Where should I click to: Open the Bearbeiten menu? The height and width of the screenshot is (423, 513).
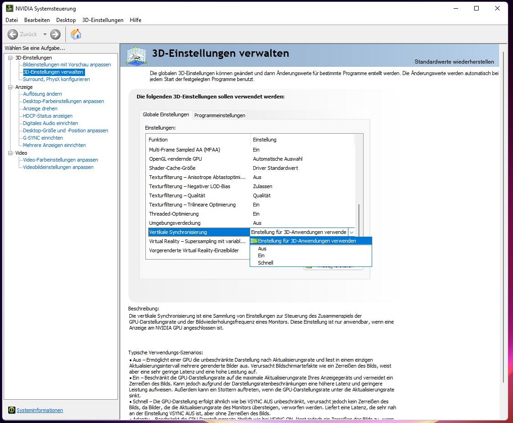click(37, 20)
